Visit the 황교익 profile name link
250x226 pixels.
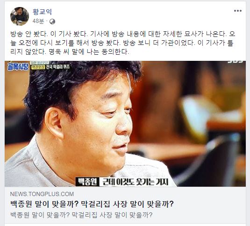(x=42, y=12)
